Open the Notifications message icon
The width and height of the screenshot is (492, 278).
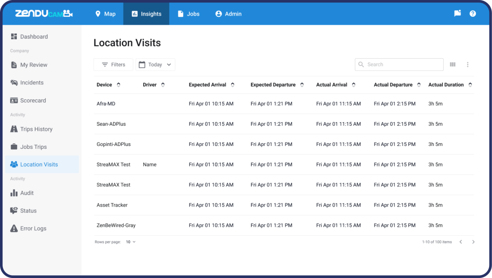457,13
